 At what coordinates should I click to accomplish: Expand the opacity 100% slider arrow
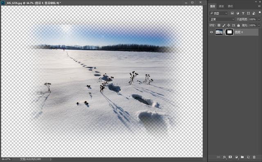[x=259, y=19]
